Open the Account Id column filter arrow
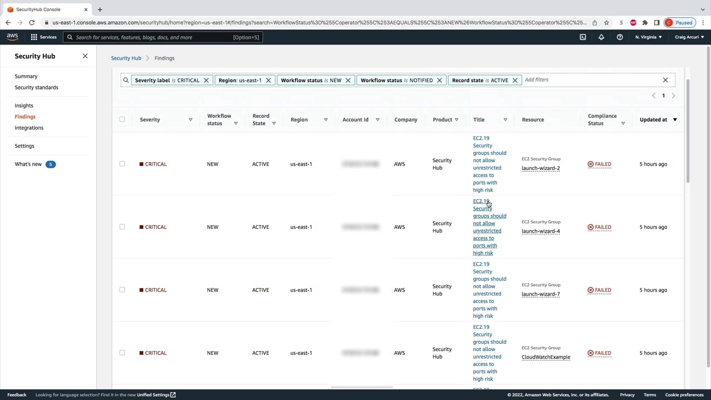This screenshot has height=400, width=711. tap(378, 120)
